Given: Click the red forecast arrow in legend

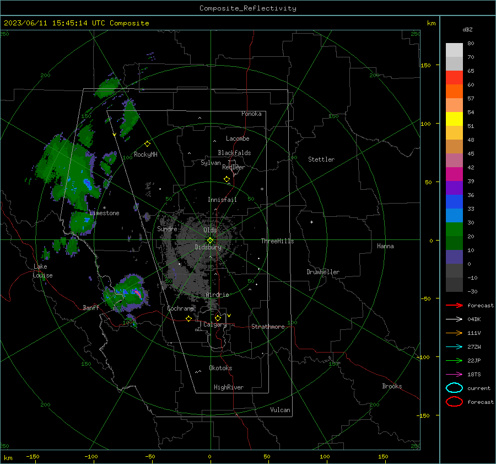Looking at the screenshot, I should (454, 305).
